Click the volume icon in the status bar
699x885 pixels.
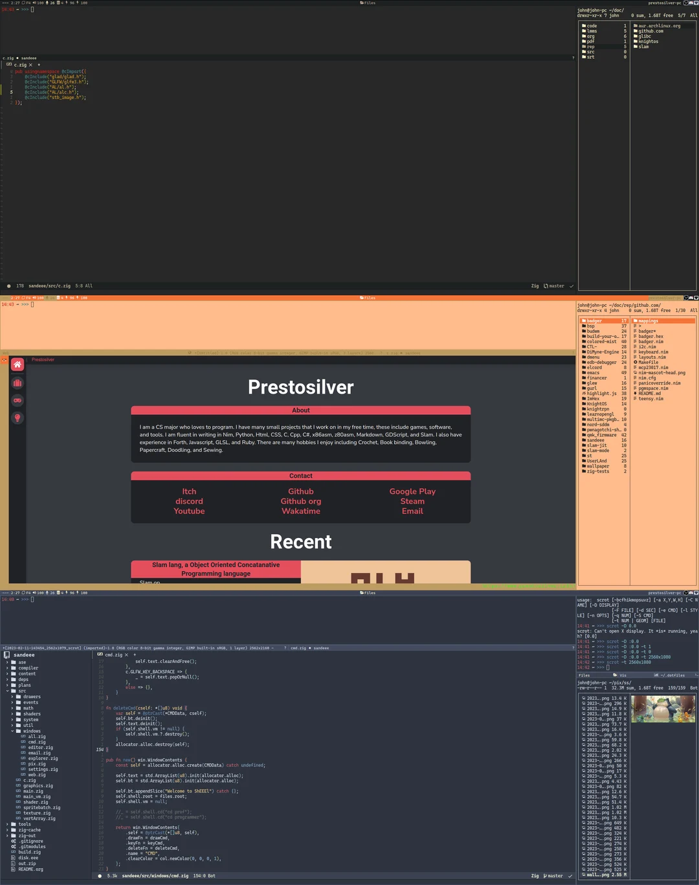34,3
